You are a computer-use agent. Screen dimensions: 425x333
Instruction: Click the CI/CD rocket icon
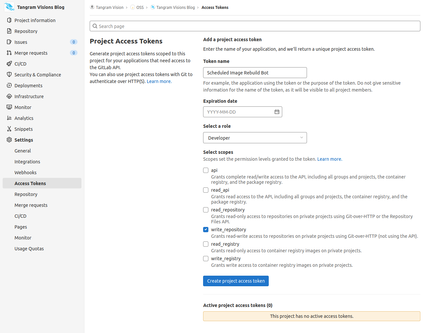tap(9, 64)
